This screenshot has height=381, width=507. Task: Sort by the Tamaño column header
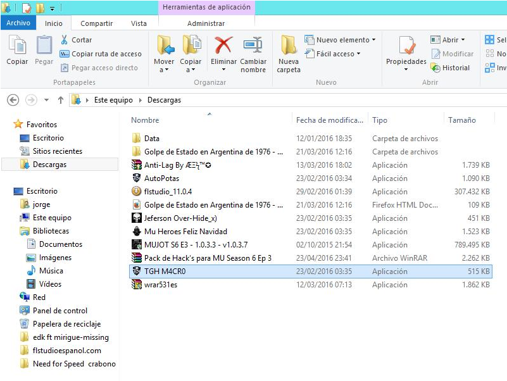pos(462,120)
